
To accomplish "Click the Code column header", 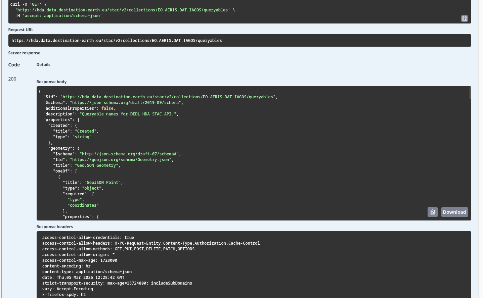I will coord(14,64).
